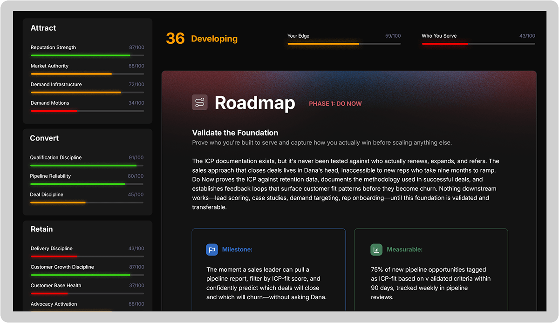Click the Market Authority label
This screenshot has width=559, height=323.
click(49, 66)
